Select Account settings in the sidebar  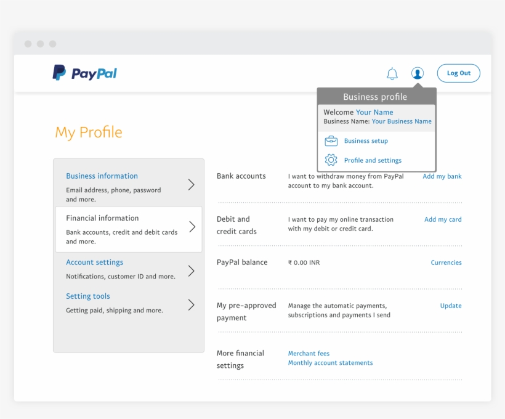tap(94, 262)
